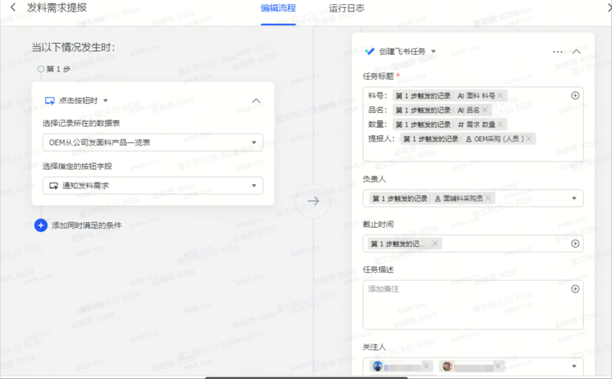Open the 创建飞书任务 action type dropdown
612x379 pixels.
(x=434, y=51)
